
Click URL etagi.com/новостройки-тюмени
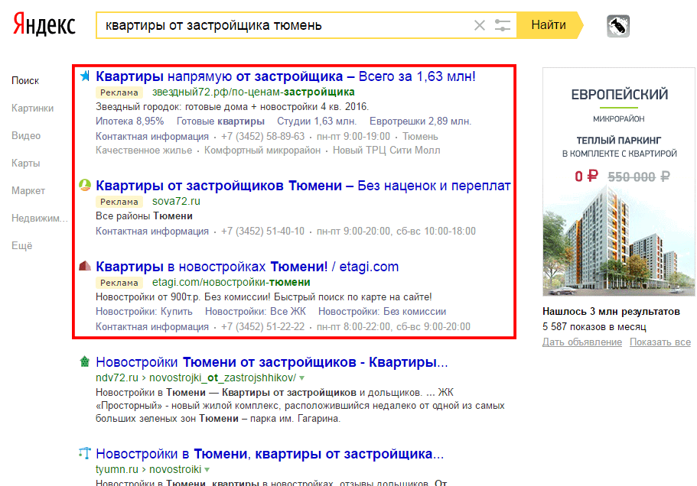click(231, 282)
